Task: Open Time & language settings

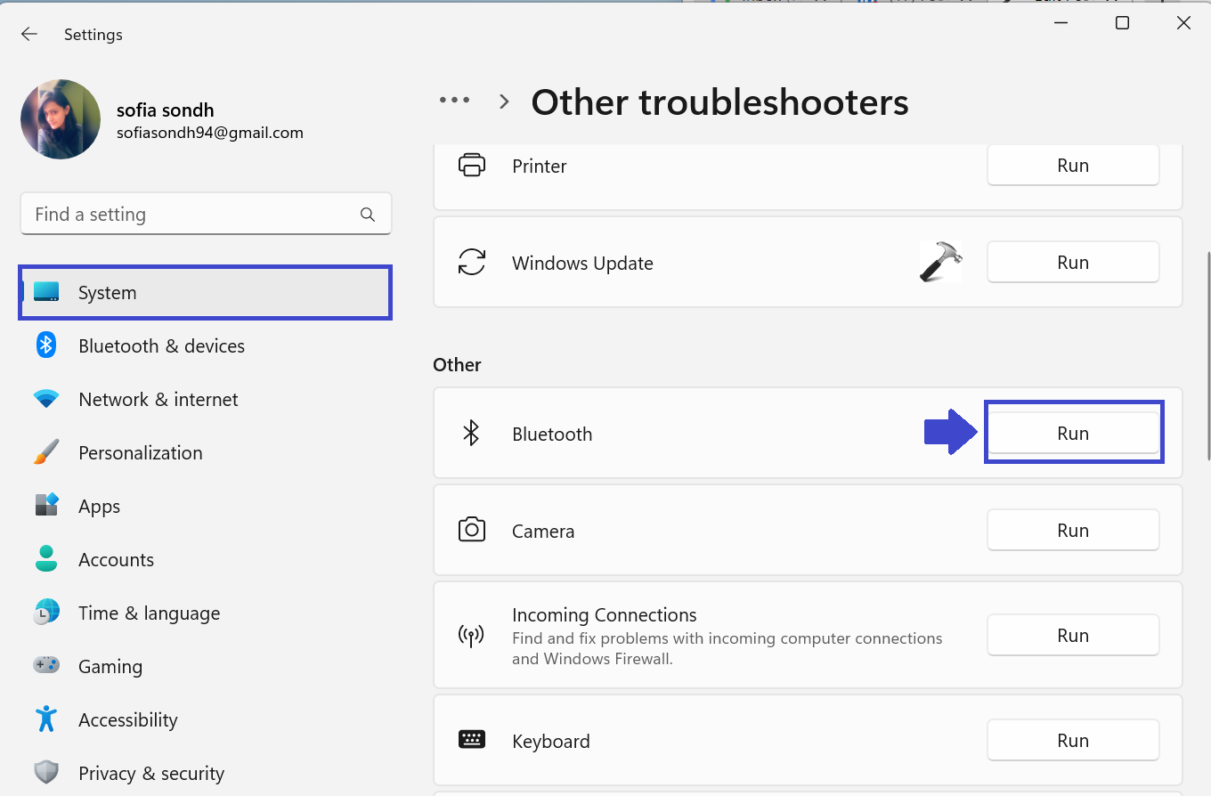Action: 149,613
